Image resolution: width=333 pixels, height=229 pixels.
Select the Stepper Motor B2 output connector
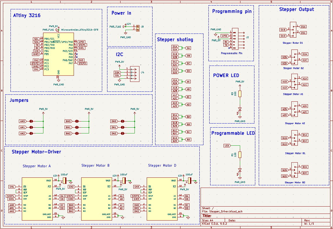pyautogui.click(x=295, y=170)
